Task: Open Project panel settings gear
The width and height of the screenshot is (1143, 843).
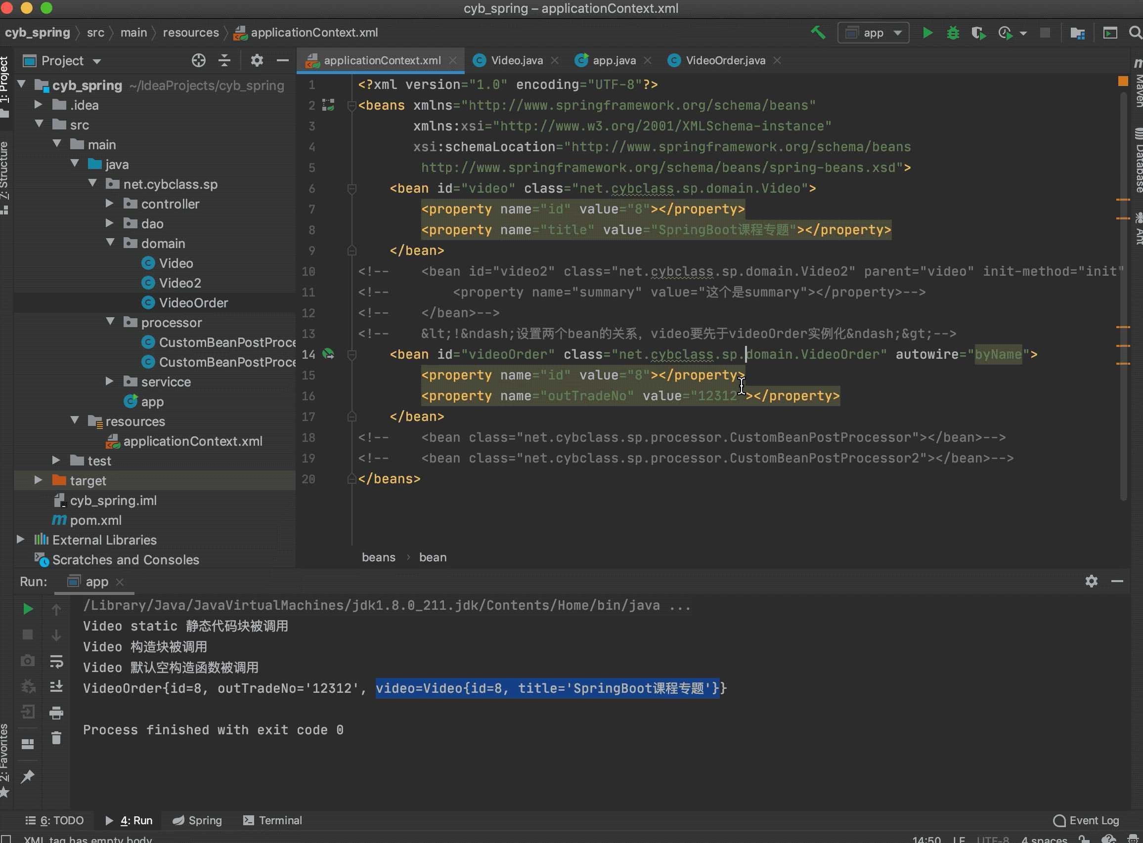Action: click(257, 61)
